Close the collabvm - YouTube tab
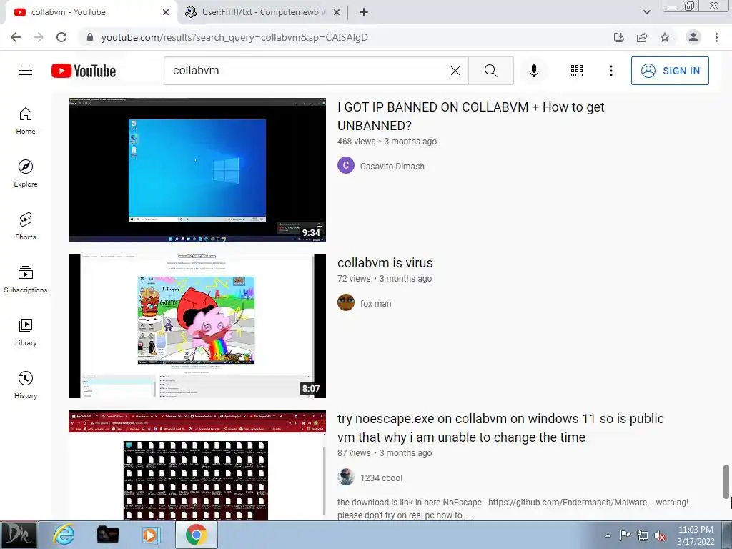The width and height of the screenshot is (732, 549). 166,12
